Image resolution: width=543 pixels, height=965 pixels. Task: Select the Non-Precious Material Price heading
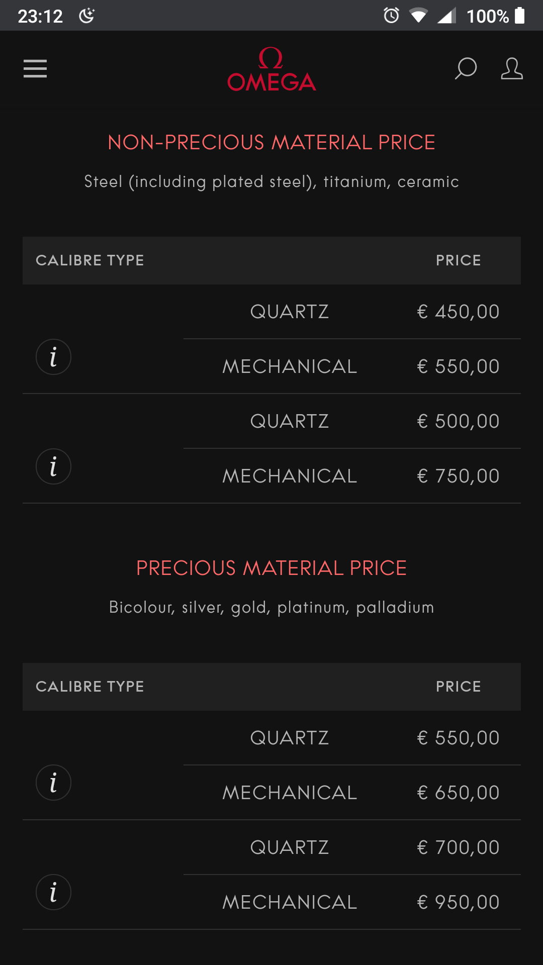[x=271, y=143]
